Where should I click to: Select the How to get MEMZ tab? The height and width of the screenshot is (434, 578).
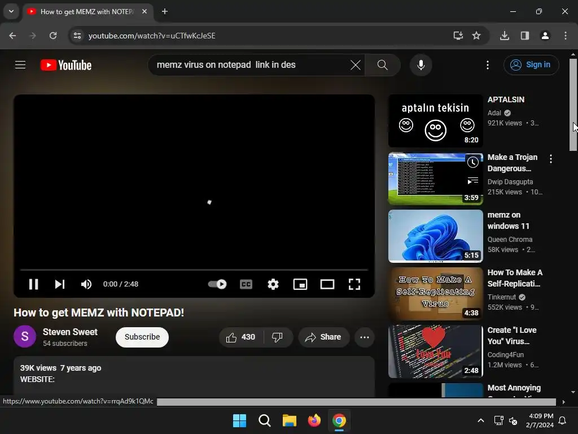tap(86, 12)
